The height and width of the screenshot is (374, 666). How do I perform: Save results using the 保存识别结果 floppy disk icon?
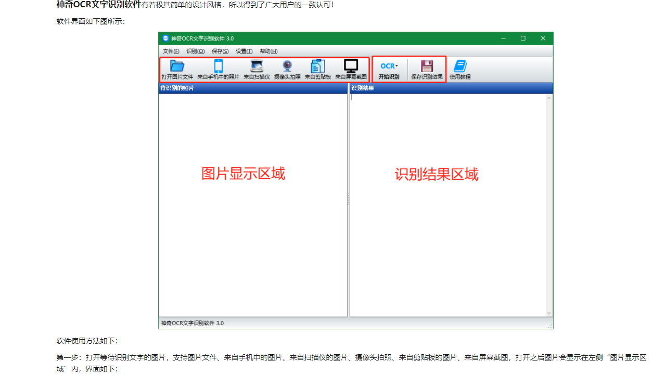pos(427,69)
